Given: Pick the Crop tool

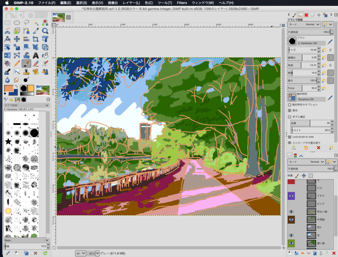Looking at the screenshot, I should pyautogui.click(x=36, y=39).
